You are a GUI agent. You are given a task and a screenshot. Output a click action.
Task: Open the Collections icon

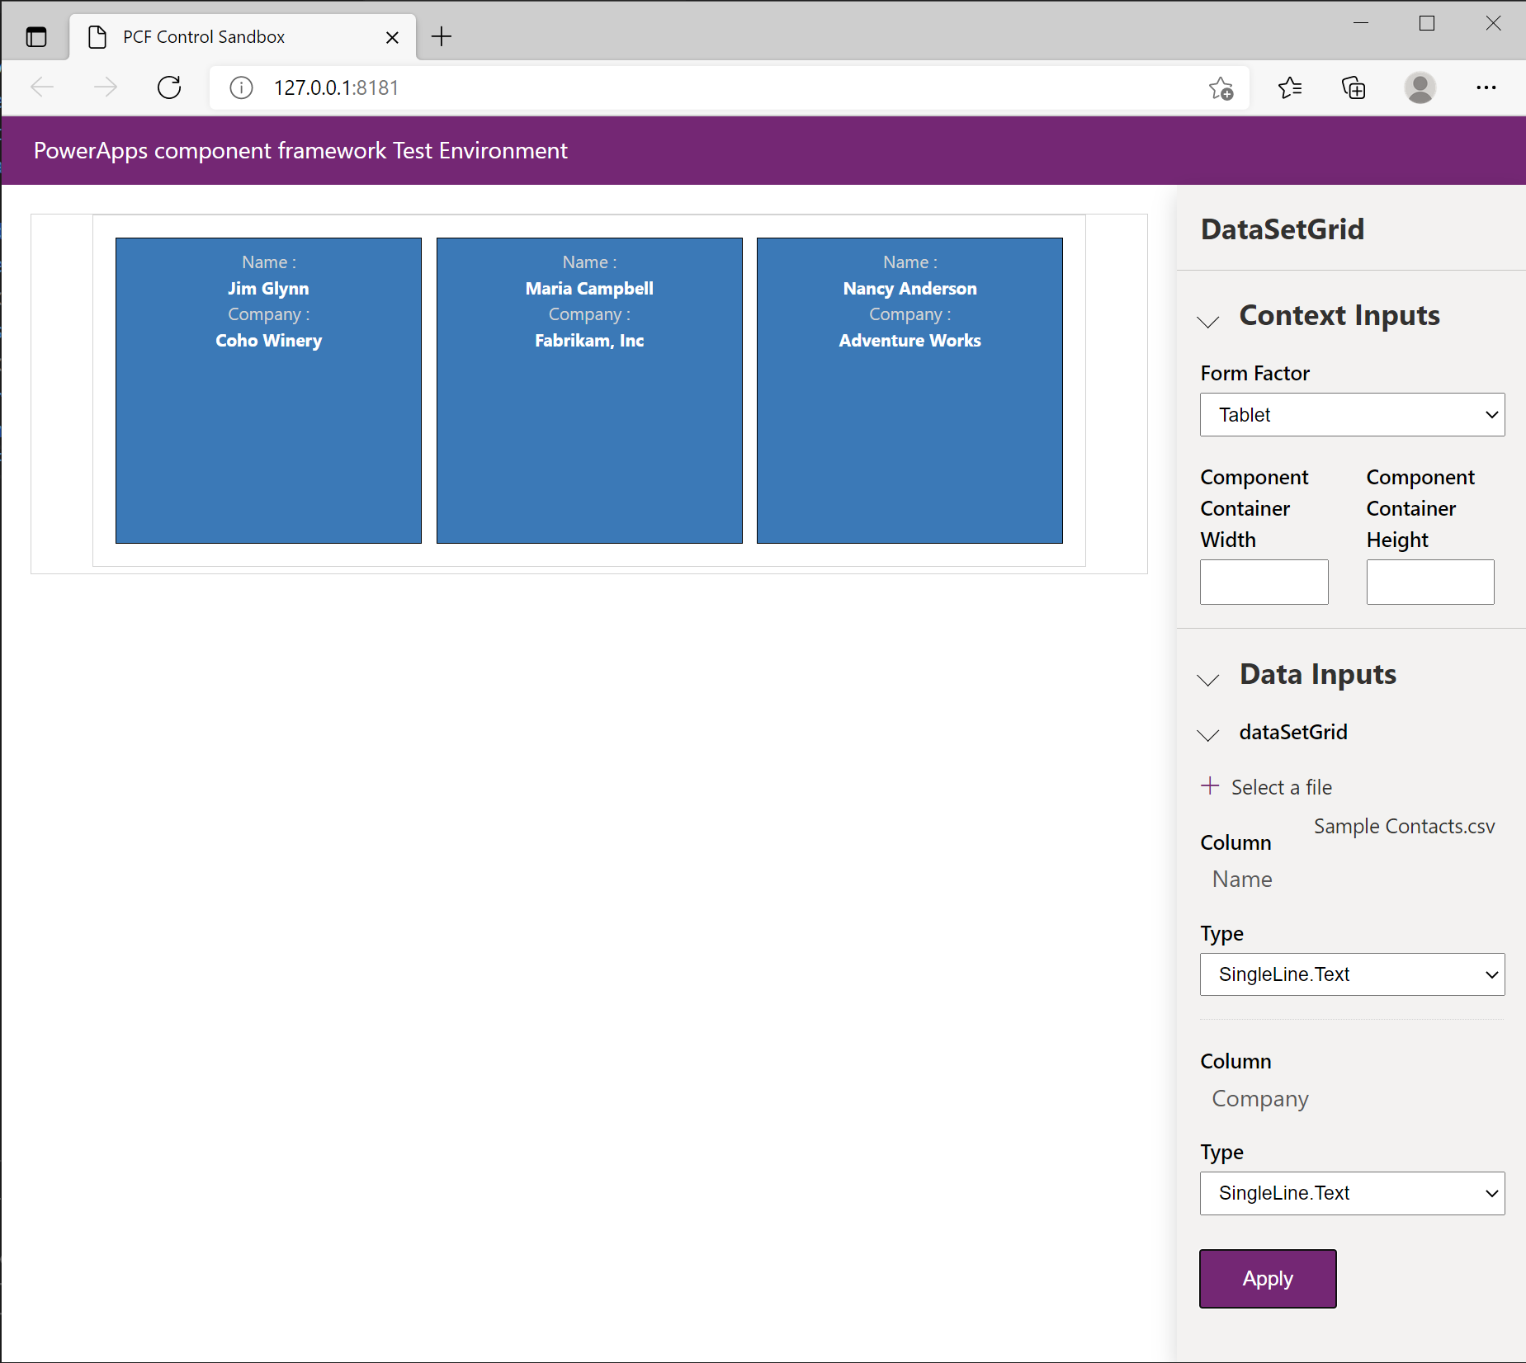[x=1354, y=87]
